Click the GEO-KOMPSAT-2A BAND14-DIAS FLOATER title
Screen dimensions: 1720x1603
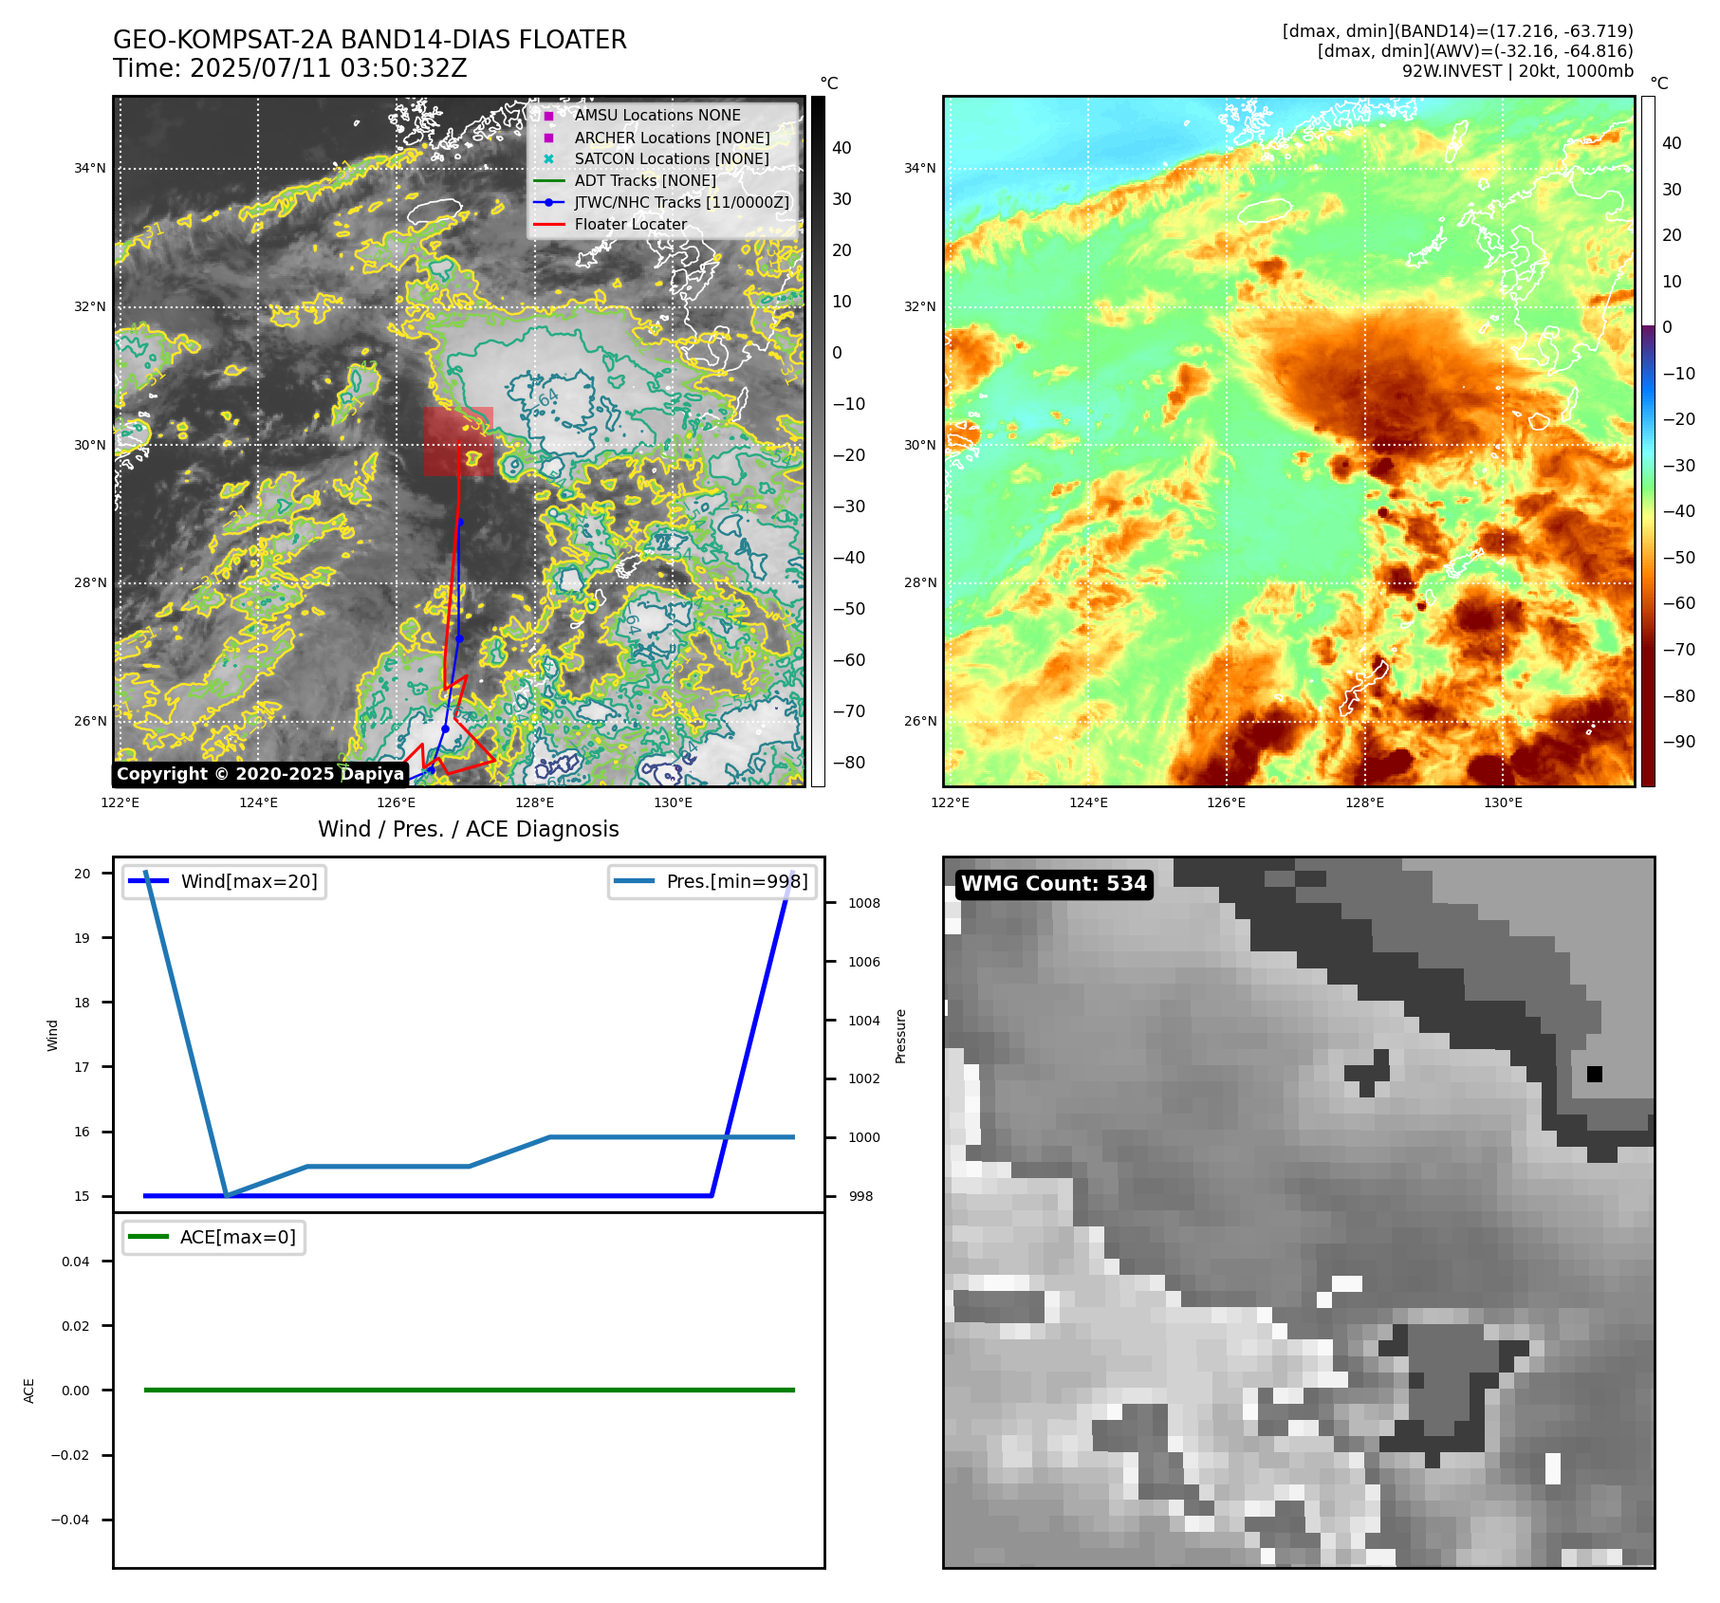tap(370, 40)
